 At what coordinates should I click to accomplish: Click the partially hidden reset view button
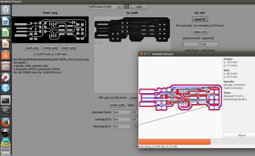[134, 98]
